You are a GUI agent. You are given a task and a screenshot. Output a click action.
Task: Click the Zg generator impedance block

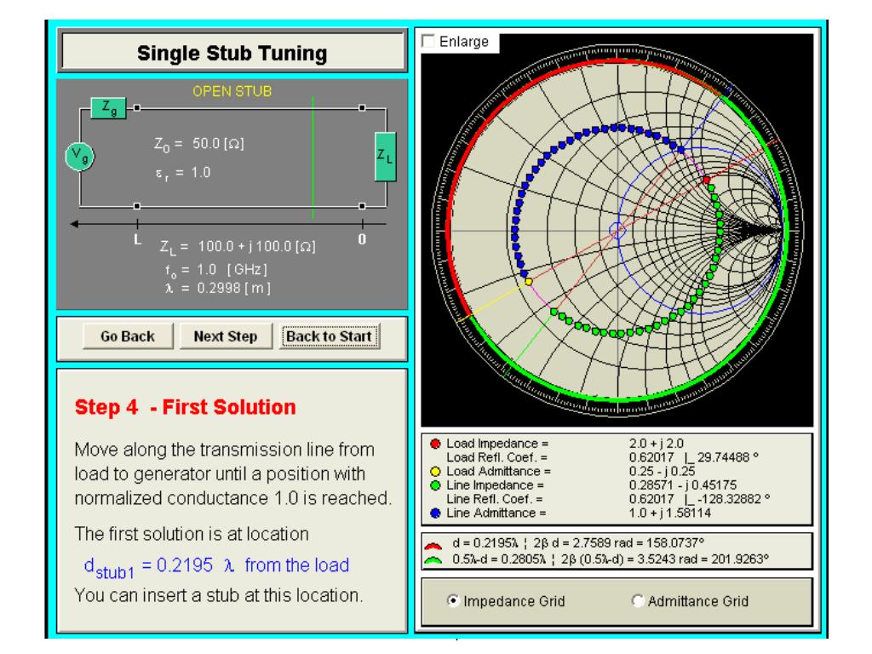pos(108,108)
